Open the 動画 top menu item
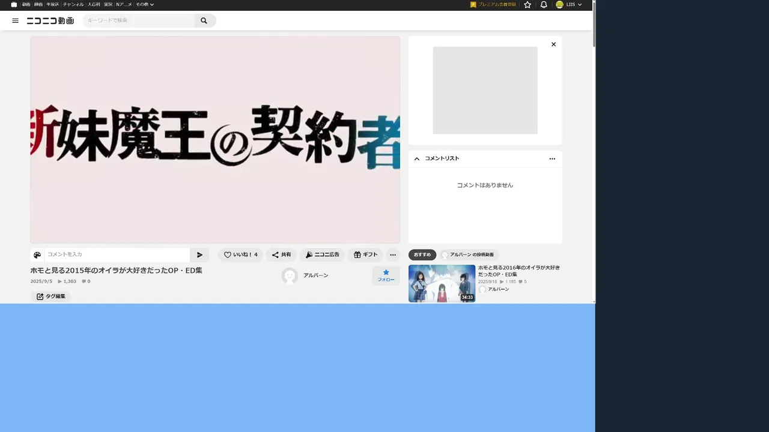This screenshot has height=432, width=769. coord(26,4)
